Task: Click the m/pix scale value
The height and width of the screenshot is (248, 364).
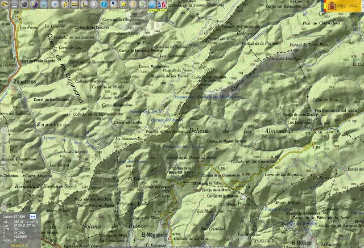Action: 15,240
